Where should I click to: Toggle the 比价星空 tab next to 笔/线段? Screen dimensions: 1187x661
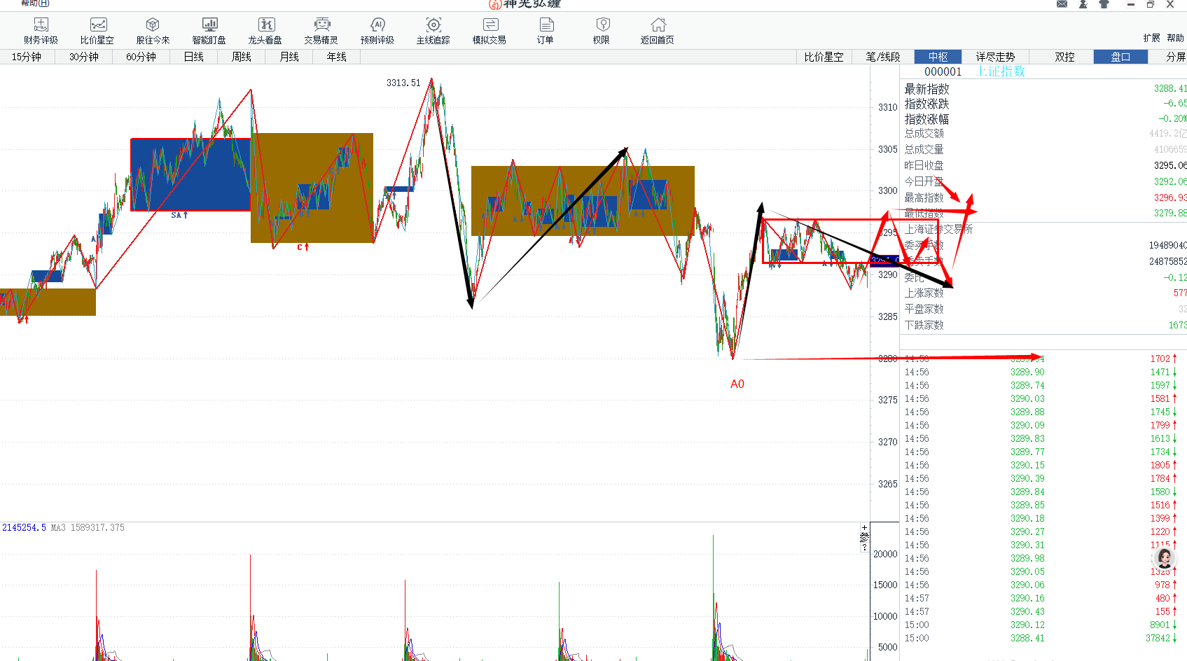coord(824,57)
